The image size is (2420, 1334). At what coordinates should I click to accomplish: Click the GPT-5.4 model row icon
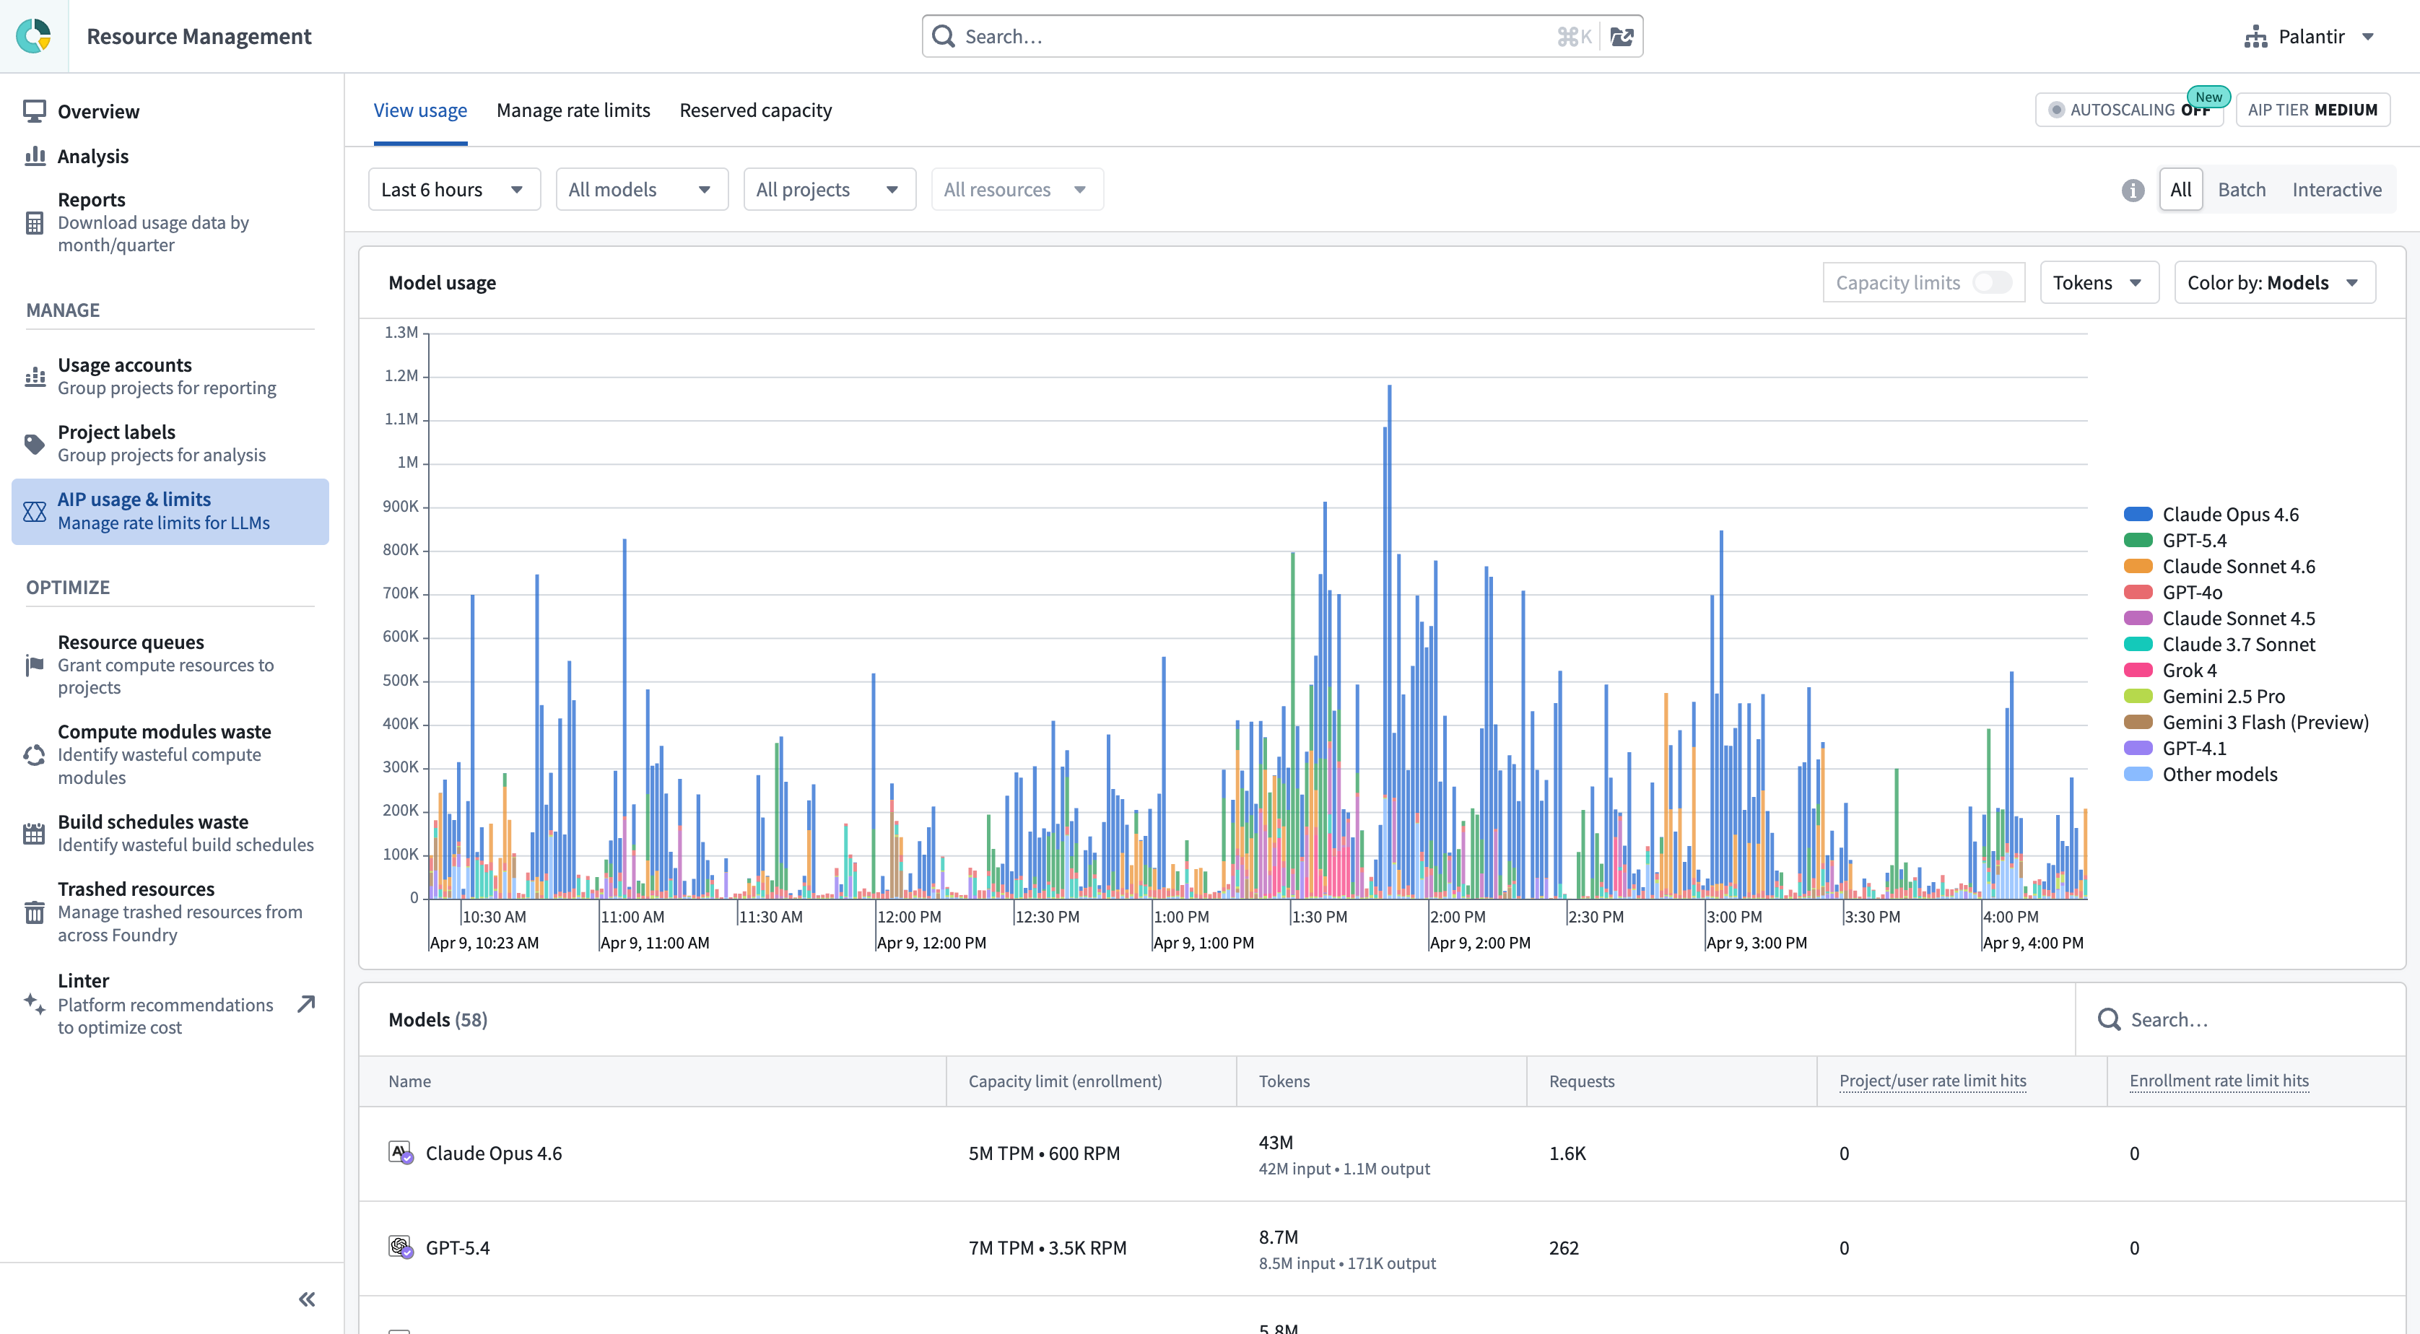401,1247
